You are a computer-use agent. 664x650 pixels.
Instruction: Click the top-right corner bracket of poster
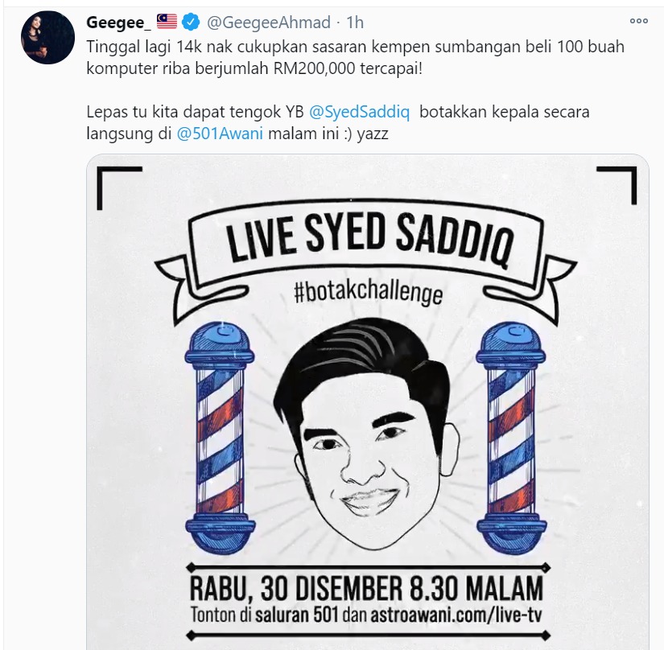tap(617, 185)
